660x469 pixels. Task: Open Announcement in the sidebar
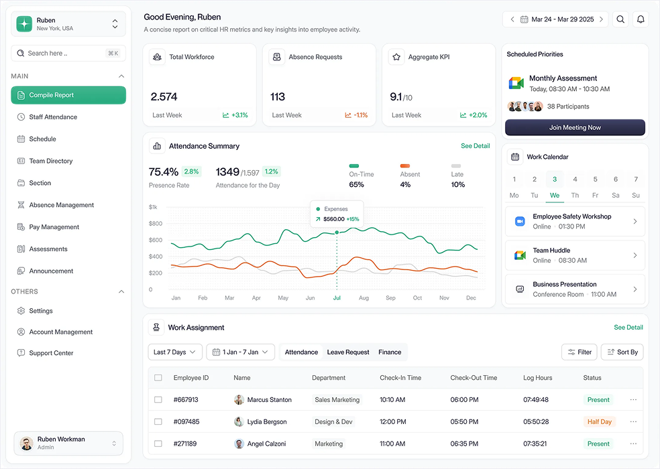click(68, 271)
